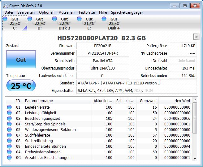Click the Betriebsstunden value 164 Std.

pos(183,75)
